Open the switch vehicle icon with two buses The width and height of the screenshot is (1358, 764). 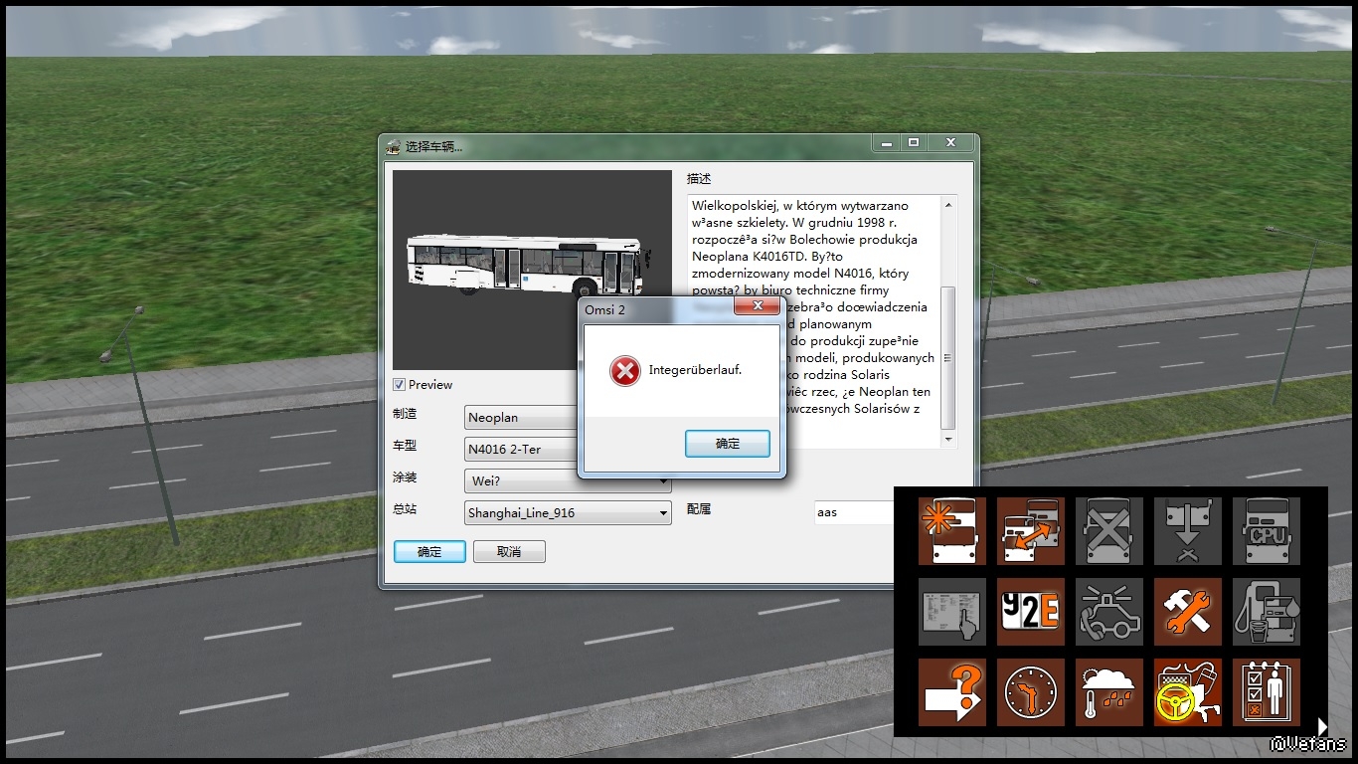pos(1031,531)
